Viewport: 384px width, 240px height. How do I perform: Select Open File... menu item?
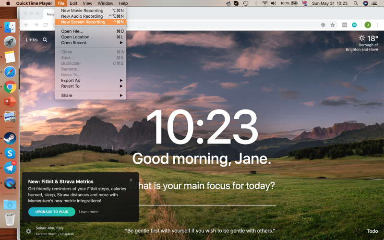90,31
